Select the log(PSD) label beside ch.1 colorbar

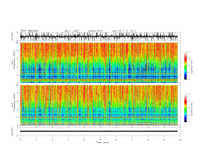192,67
